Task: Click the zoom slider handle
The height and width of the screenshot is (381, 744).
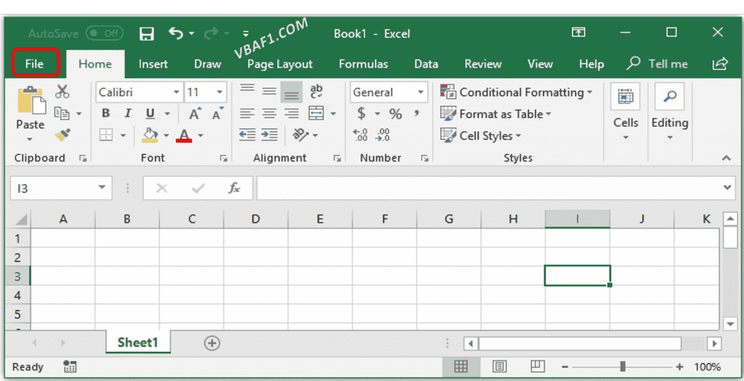Action: click(623, 366)
